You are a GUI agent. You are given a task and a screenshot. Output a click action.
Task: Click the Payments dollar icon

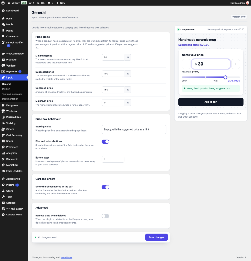point(3,72)
